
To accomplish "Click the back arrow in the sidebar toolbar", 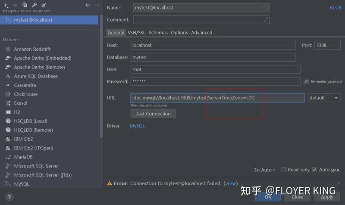I will (x=88, y=5).
